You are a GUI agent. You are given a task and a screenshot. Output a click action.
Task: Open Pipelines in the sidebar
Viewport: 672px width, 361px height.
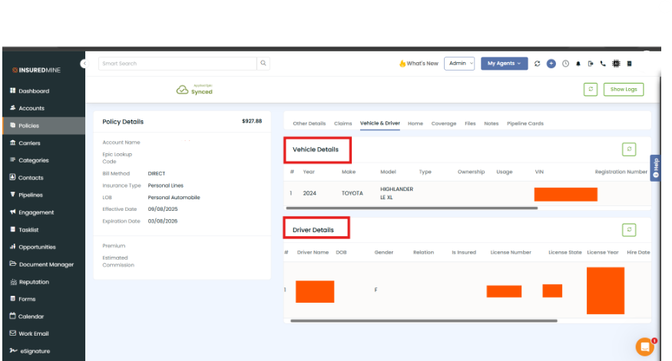pos(30,195)
